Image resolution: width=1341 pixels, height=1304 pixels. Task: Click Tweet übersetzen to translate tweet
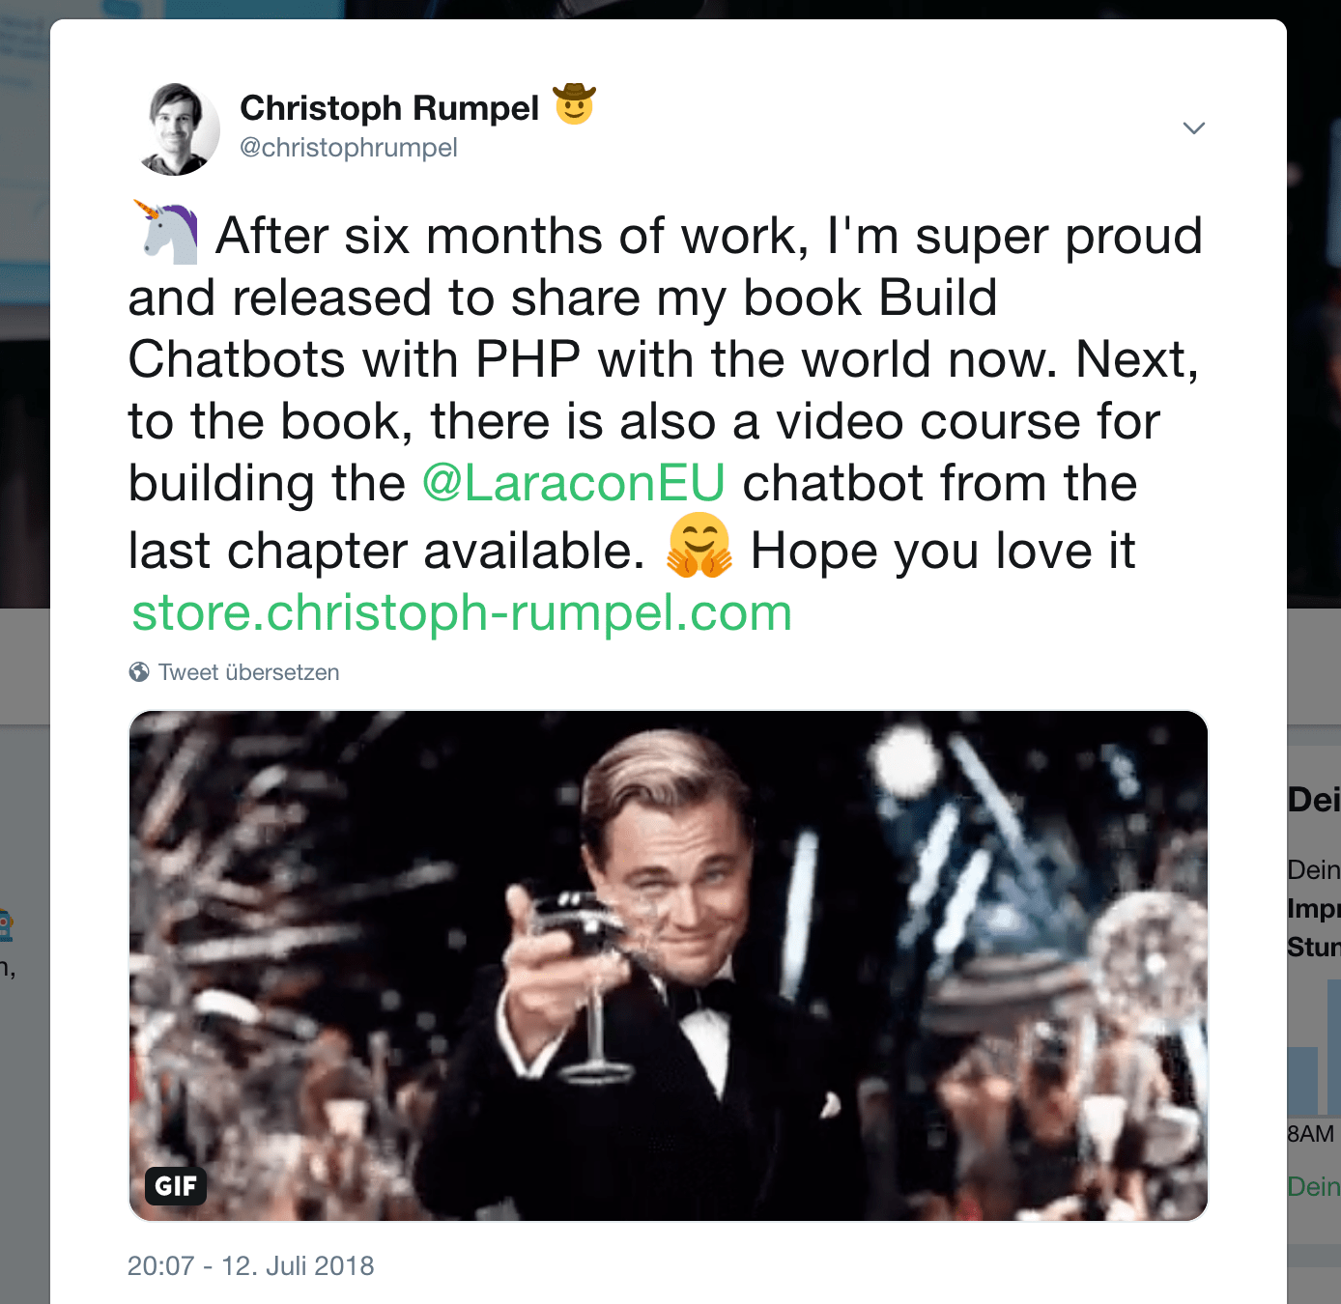(x=248, y=672)
